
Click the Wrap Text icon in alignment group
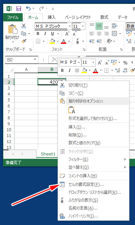pos(115,26)
